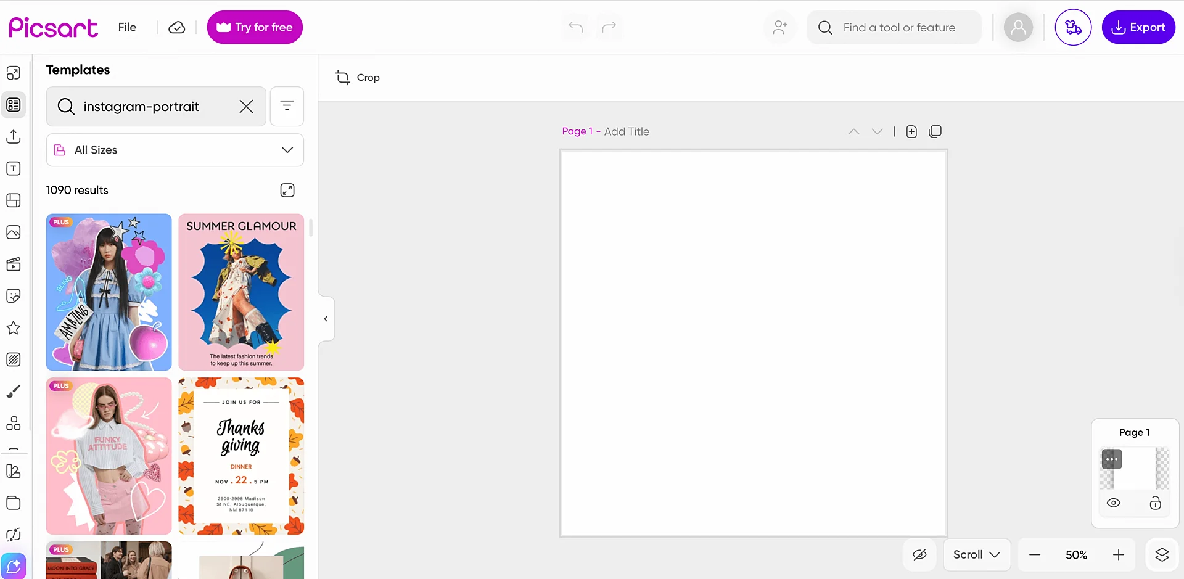Toggle the hide UI crossed-eye button
The height and width of the screenshot is (579, 1184).
pos(919,555)
